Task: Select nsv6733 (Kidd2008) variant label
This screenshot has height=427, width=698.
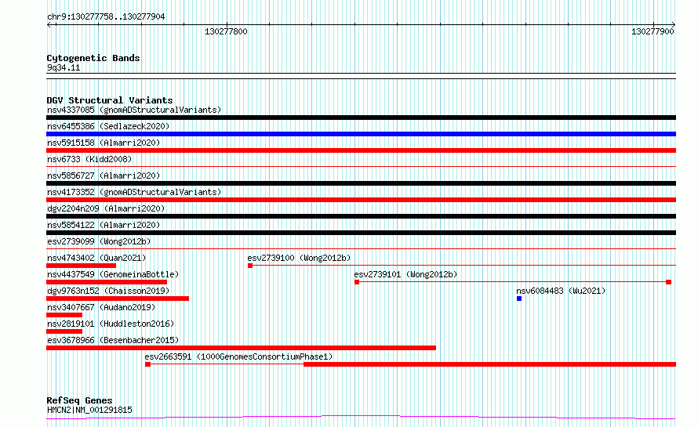Action: tap(89, 159)
